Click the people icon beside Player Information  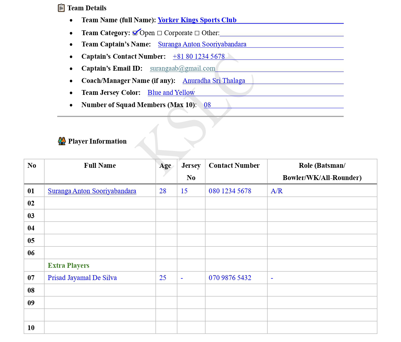pos(62,141)
